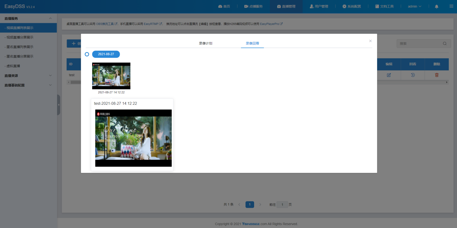Image resolution: width=457 pixels, height=228 pixels.
Task: Select 视频直播列表展示 in sidebar
Action: coord(28,28)
